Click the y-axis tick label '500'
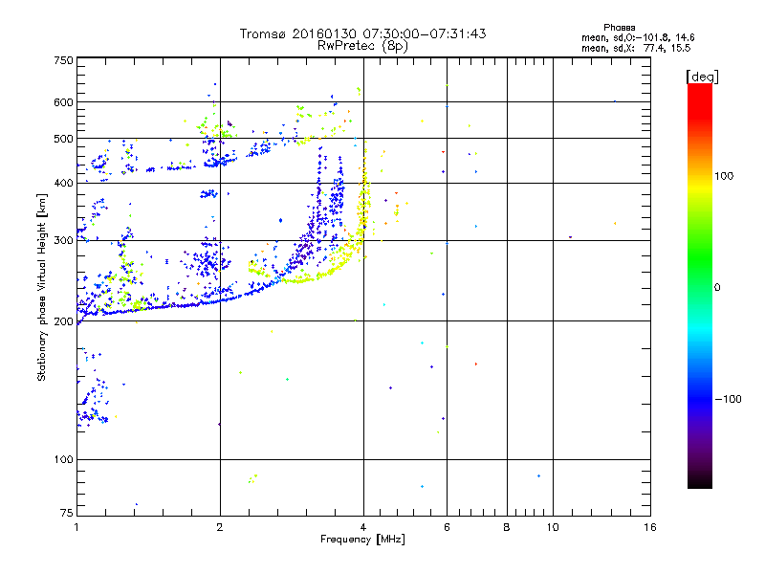765x574 pixels. (63, 139)
